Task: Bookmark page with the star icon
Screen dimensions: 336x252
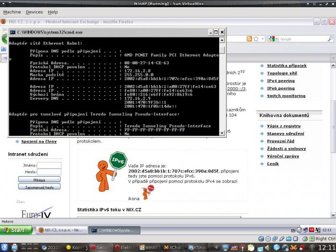Action: click(256, 39)
